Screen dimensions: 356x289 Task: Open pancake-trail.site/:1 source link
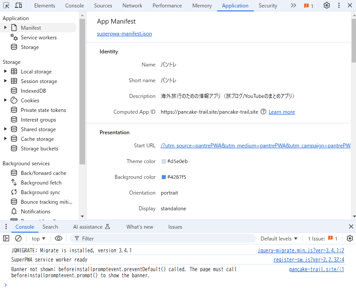pos(317,269)
